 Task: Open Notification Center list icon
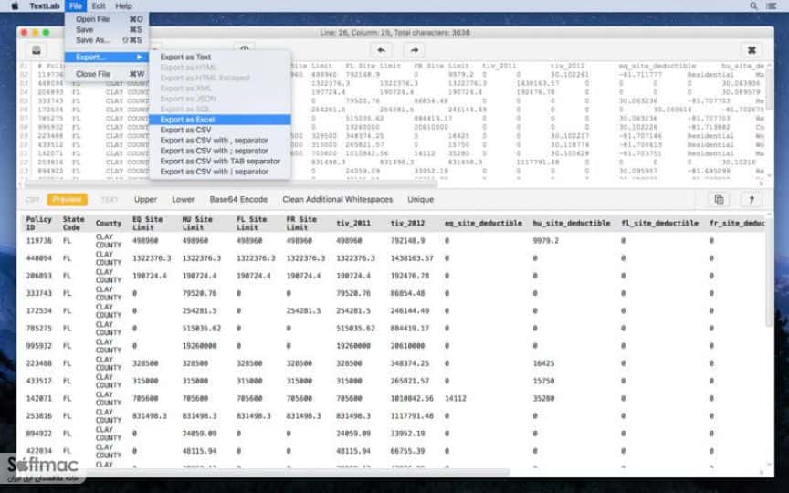pyautogui.click(x=771, y=6)
